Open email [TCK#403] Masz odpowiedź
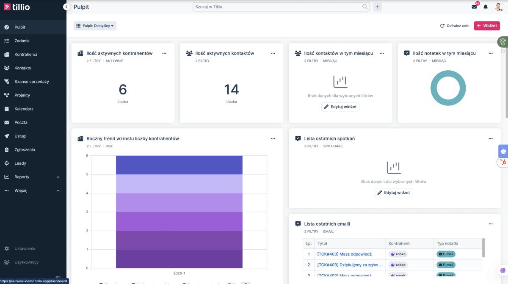 (x=344, y=254)
